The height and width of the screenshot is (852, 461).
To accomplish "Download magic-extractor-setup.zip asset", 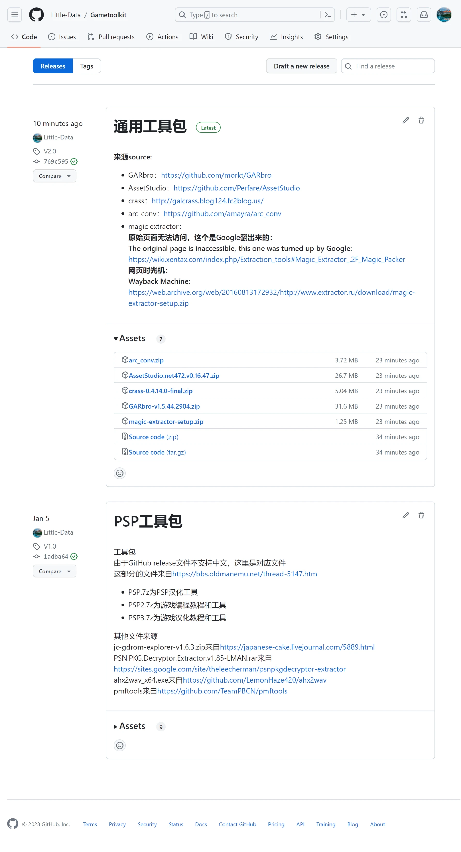I will [166, 421].
